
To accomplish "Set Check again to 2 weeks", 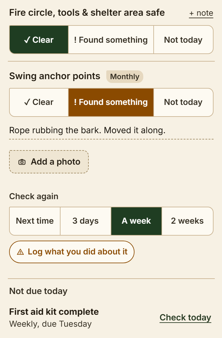I will [188, 221].
